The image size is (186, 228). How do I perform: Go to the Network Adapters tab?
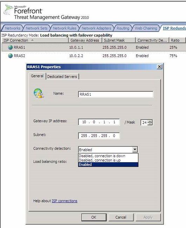97,28
